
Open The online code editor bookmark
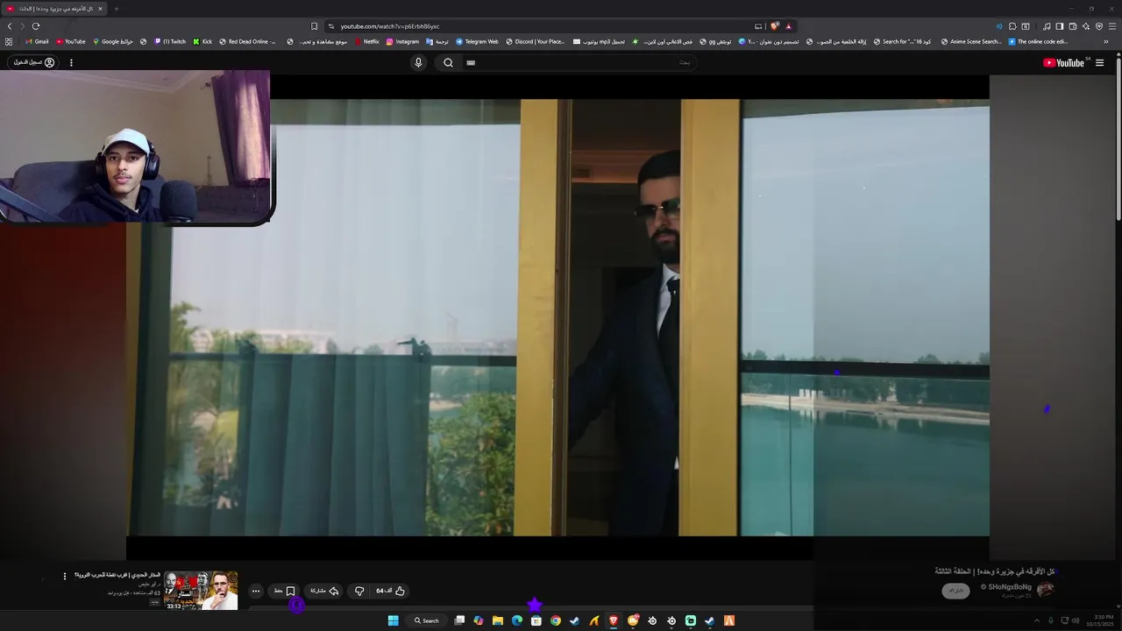[x=1038, y=41]
